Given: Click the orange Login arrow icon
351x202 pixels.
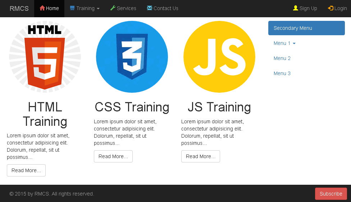Looking at the screenshot, I should 331,8.
